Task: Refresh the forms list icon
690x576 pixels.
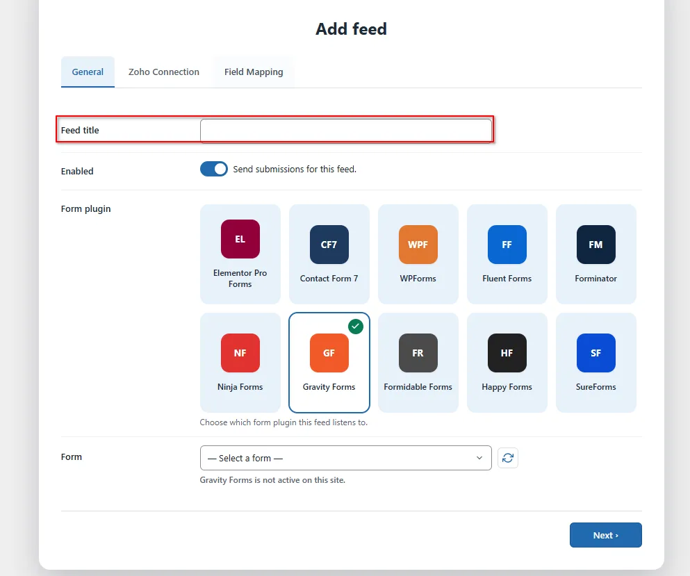Action: (x=508, y=458)
